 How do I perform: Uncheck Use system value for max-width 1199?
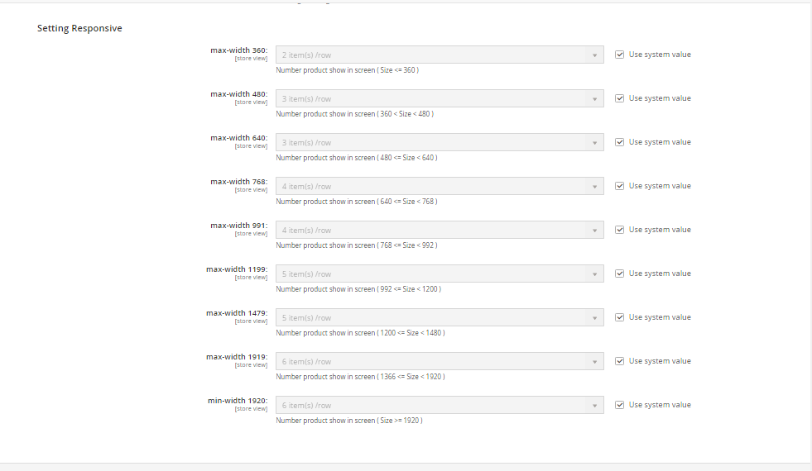click(x=620, y=274)
